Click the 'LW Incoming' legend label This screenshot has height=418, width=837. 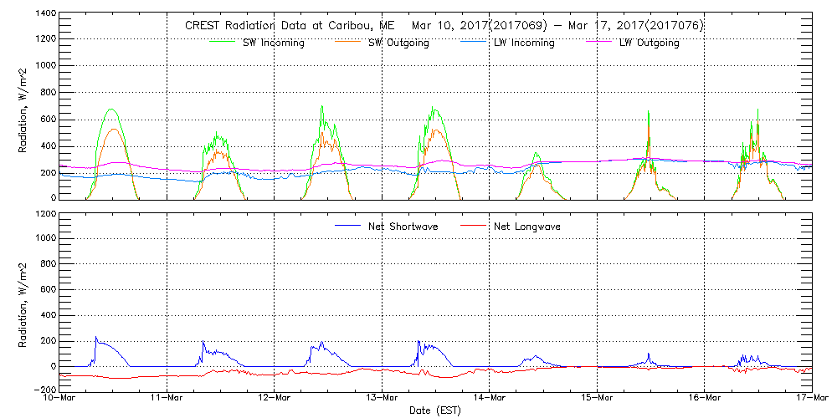click(x=525, y=43)
